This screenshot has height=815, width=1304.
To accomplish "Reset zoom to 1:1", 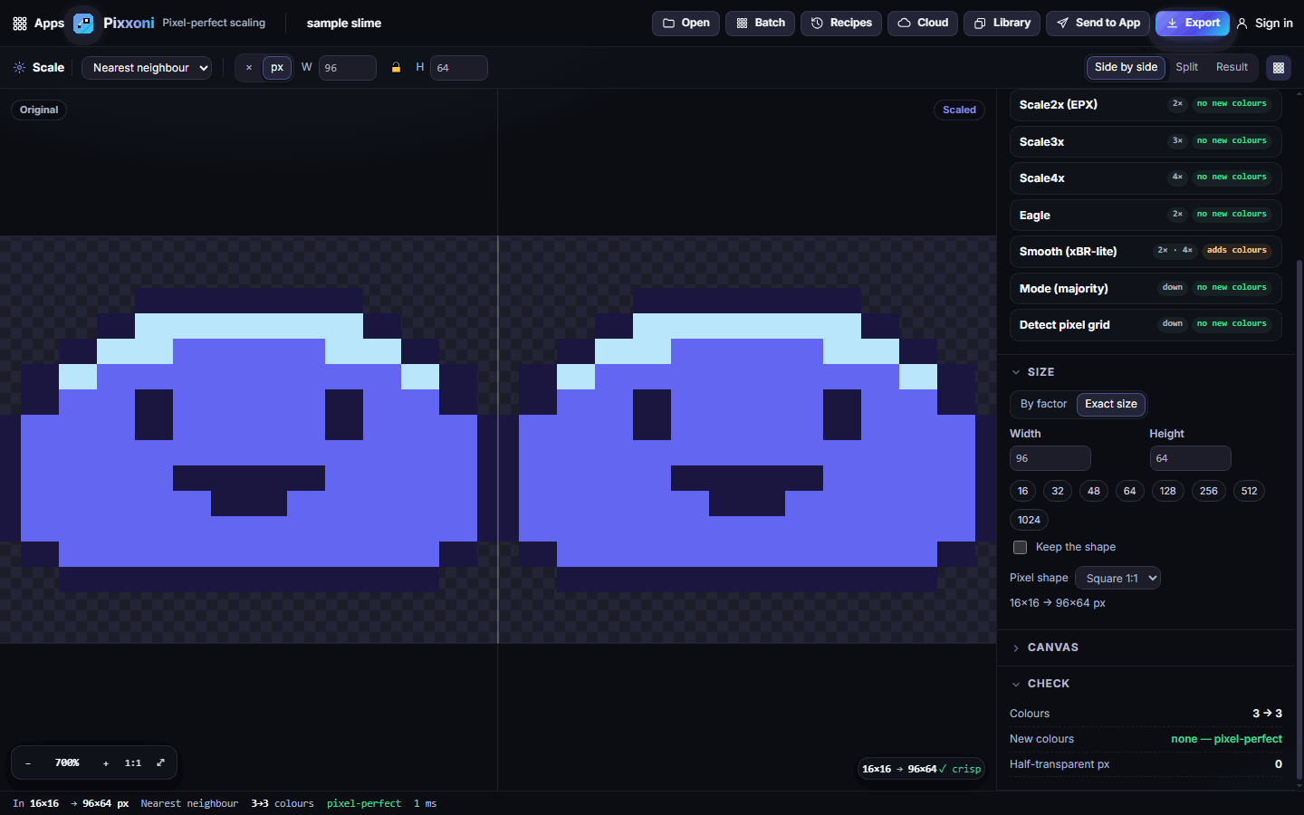I will (133, 763).
